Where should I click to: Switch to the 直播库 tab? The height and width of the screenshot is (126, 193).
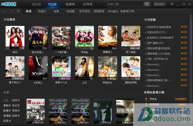(70, 4)
